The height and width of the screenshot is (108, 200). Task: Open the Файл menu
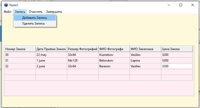[7, 12]
